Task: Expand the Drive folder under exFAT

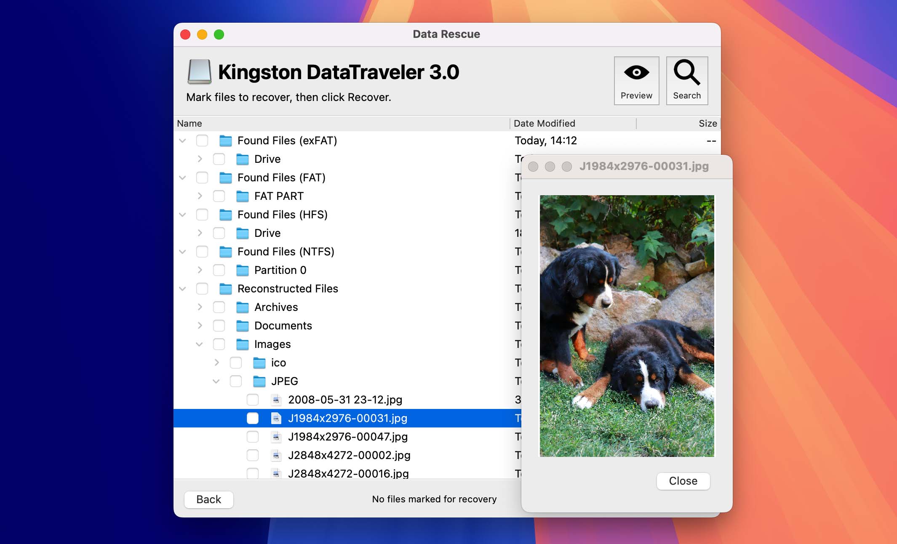Action: click(x=200, y=159)
